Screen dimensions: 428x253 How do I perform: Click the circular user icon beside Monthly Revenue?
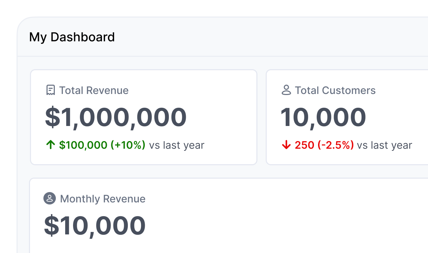(x=50, y=199)
